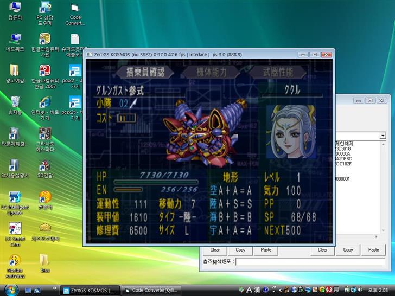Click right Paste button in Code Converter
Viewport: 395px width, 296px height.
pos(374,250)
